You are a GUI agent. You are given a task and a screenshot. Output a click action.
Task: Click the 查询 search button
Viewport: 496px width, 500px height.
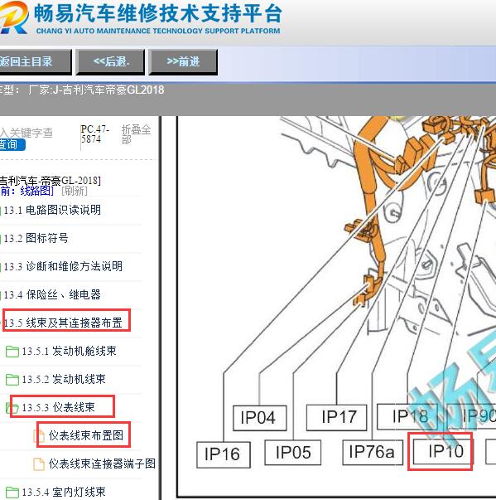tap(12, 144)
